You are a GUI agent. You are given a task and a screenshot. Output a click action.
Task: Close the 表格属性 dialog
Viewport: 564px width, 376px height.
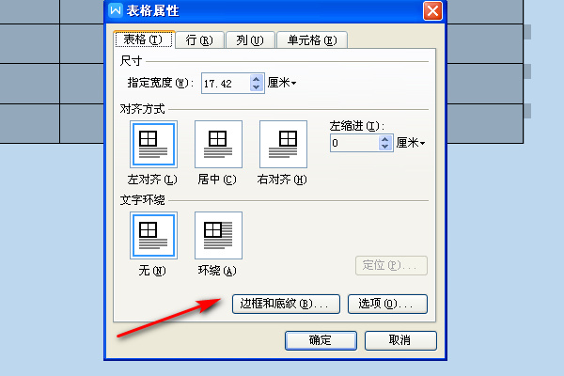point(432,10)
